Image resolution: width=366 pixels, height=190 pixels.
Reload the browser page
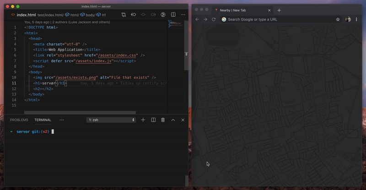(x=214, y=19)
